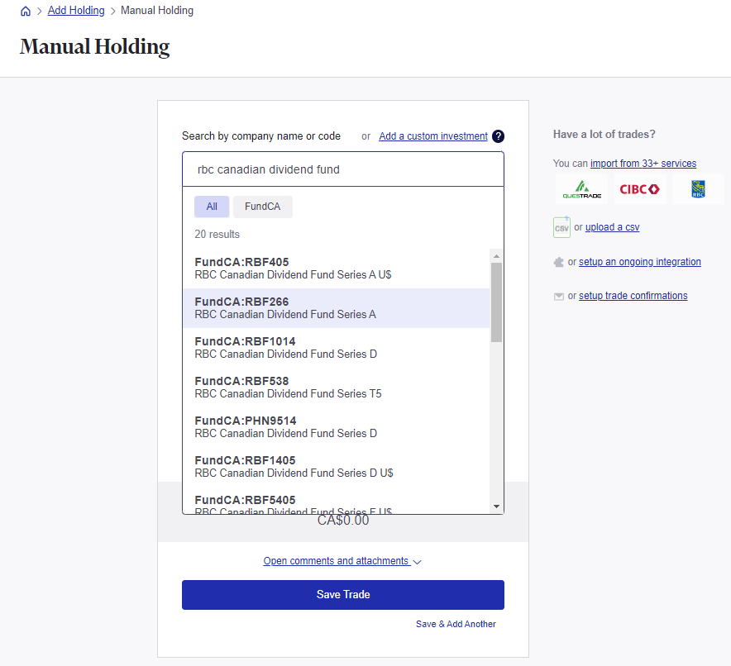Open the help question mark icon
The width and height of the screenshot is (731, 666).
(498, 136)
